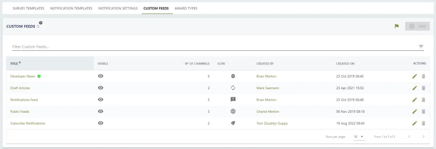This screenshot has width=436, height=149.
Task: Select the 23 Oct 2019 06:45 date cell
Action: [350, 76]
